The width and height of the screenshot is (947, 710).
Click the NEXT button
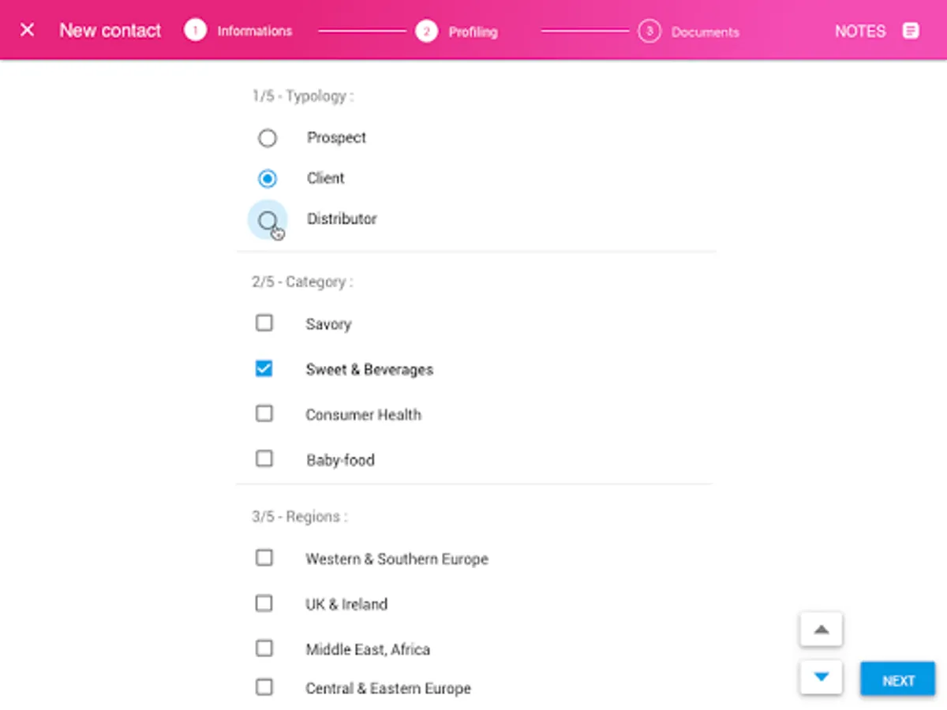pyautogui.click(x=897, y=680)
